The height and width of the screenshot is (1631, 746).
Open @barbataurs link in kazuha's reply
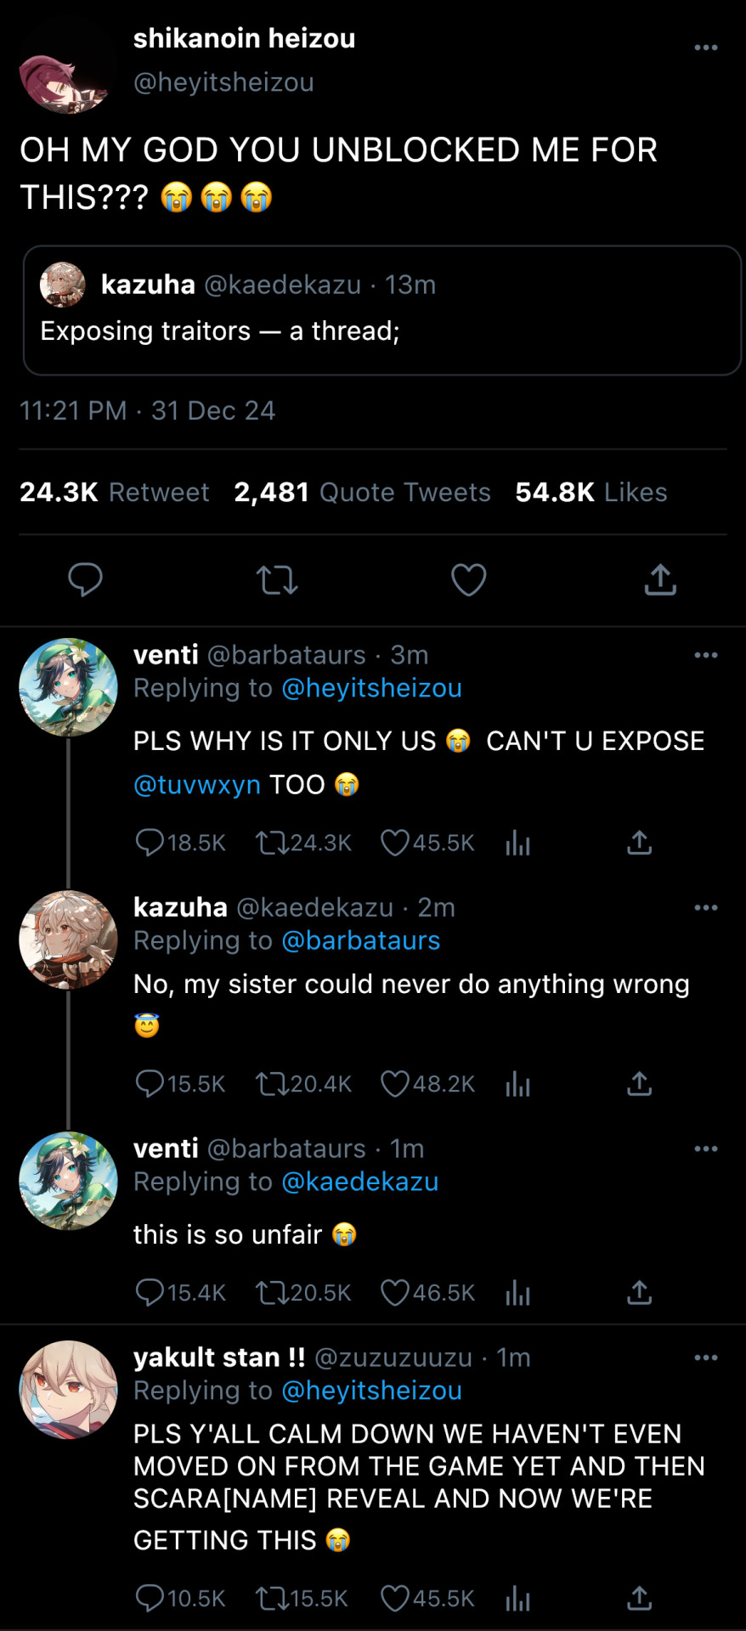(x=360, y=940)
